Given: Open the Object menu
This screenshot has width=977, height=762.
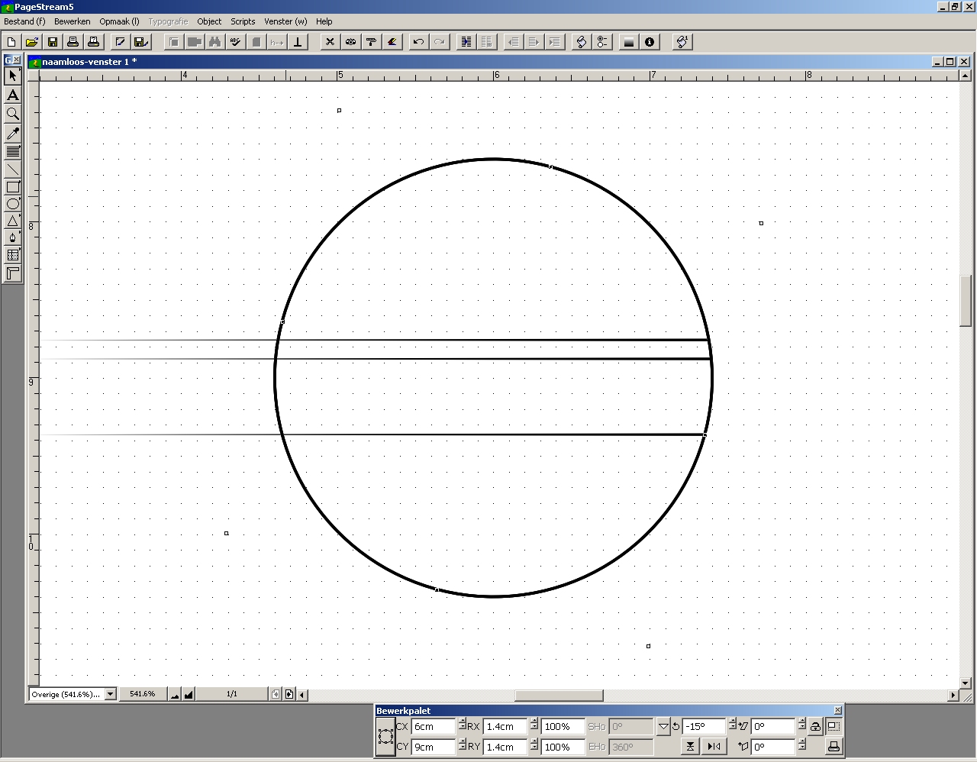Looking at the screenshot, I should point(209,21).
